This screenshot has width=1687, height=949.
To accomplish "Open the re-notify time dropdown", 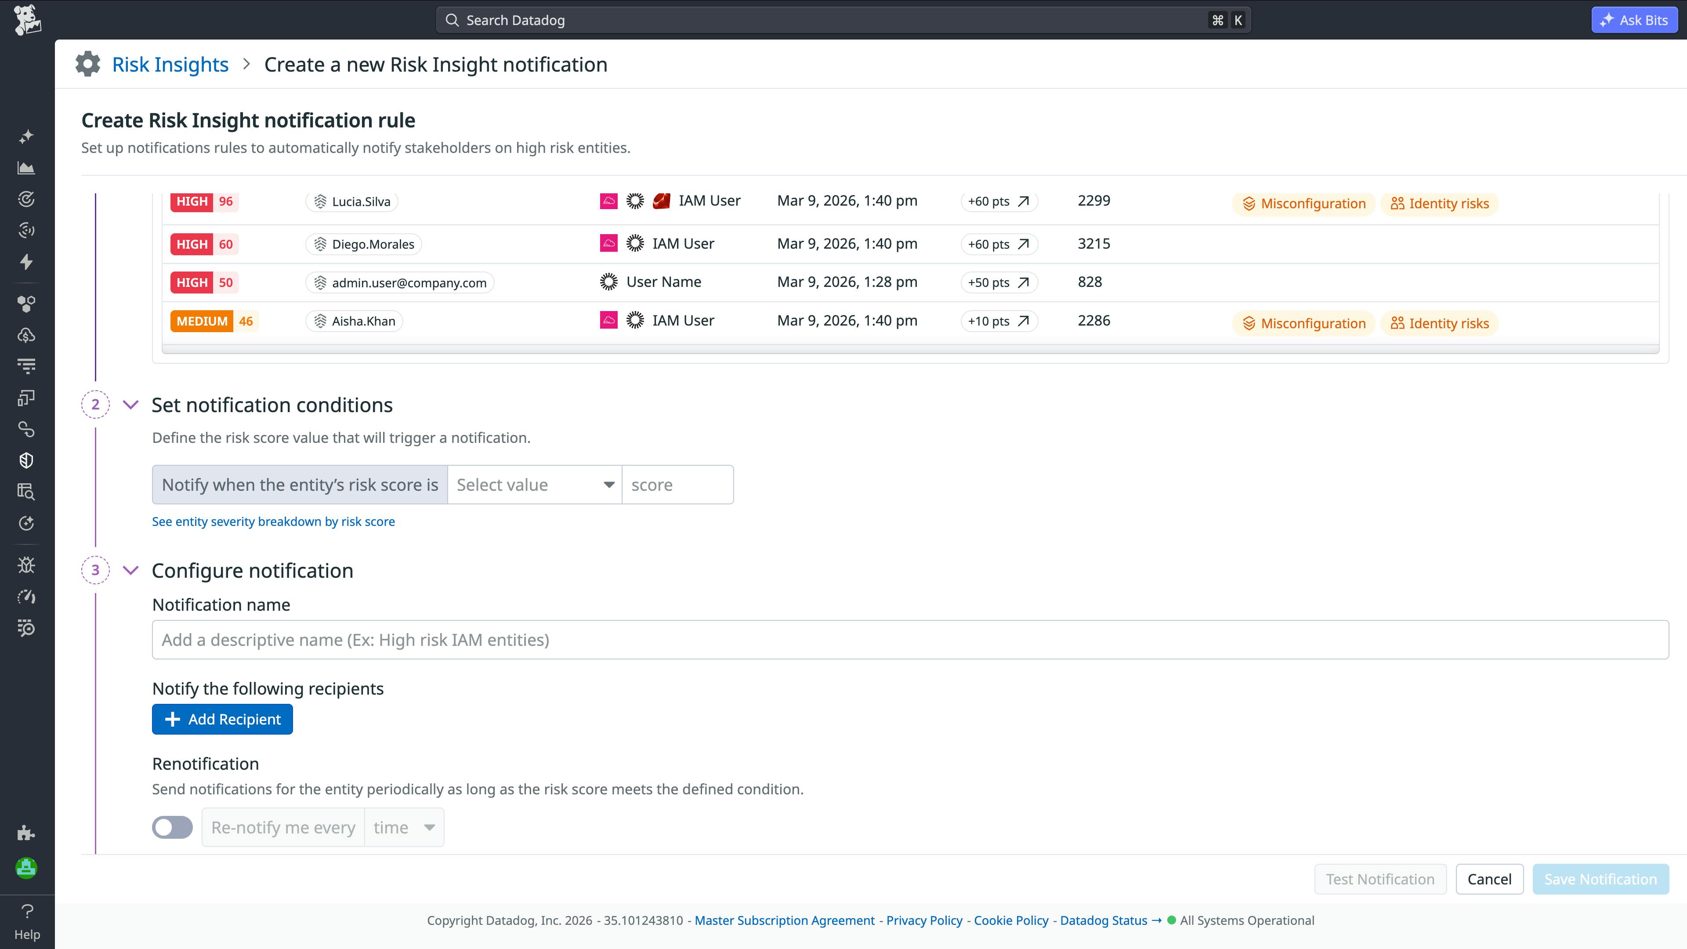I will (x=403, y=827).
